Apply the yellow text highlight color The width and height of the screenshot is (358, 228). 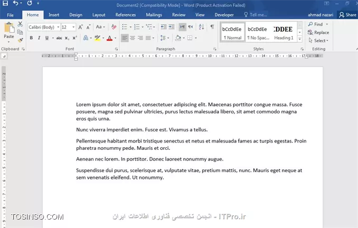click(x=98, y=38)
